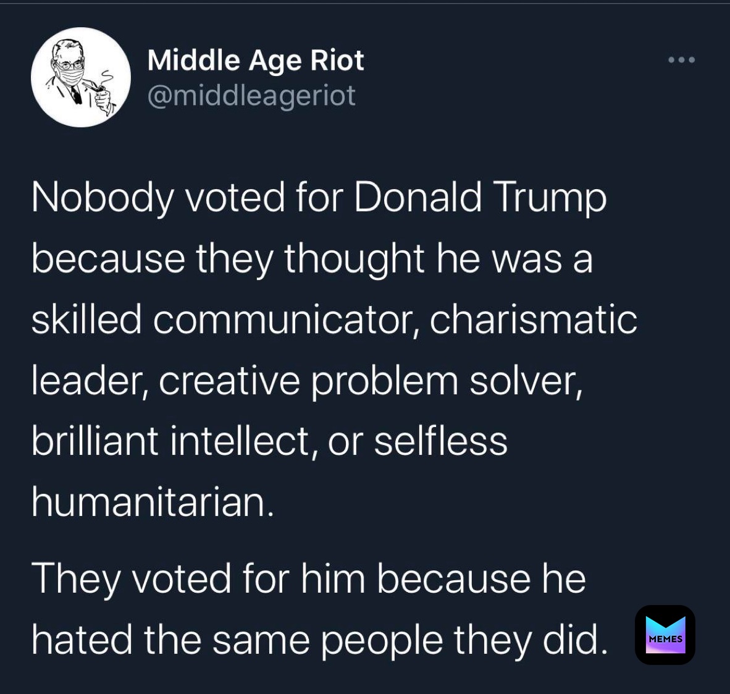Screen dimensions: 730x694
Task: Open the Middle Age Riot display name
Action: 255,61
